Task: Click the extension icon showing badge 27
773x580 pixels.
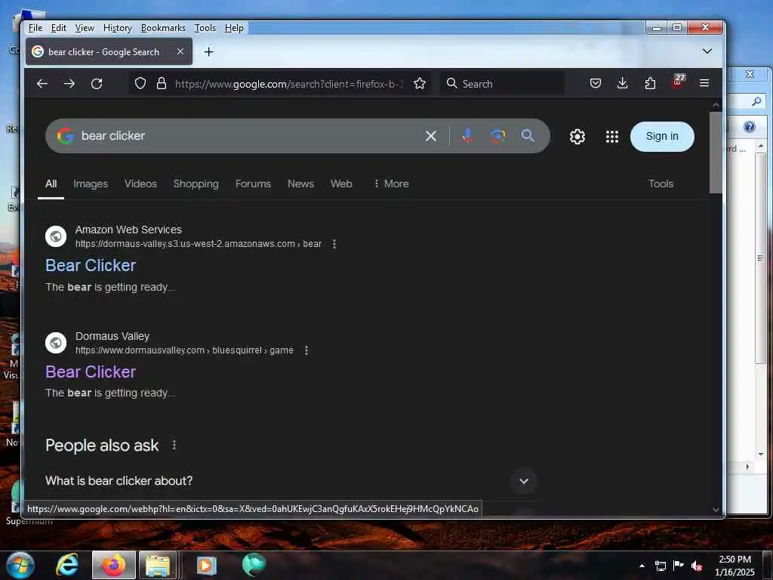Action: [678, 82]
